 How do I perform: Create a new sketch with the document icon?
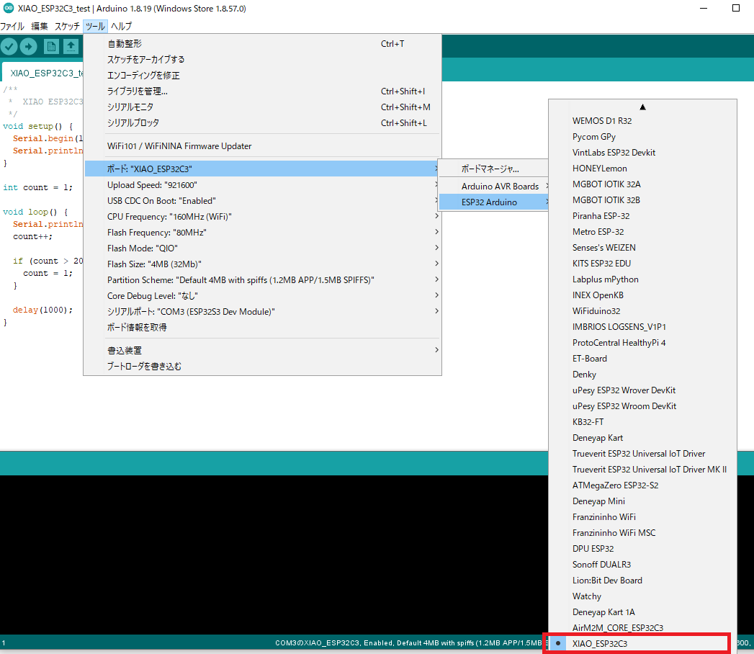[x=50, y=46]
